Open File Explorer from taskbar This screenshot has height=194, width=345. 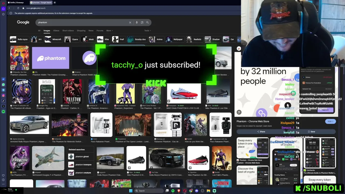(208, 191)
